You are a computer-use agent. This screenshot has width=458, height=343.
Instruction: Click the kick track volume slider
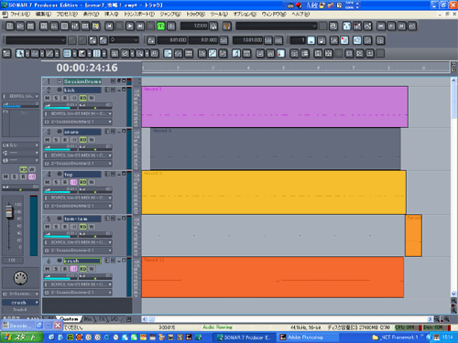[60, 106]
